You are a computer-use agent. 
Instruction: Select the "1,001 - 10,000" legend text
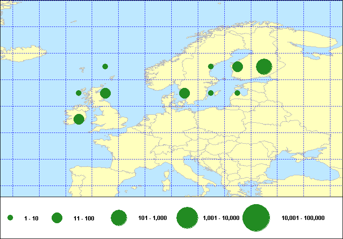point(221,218)
